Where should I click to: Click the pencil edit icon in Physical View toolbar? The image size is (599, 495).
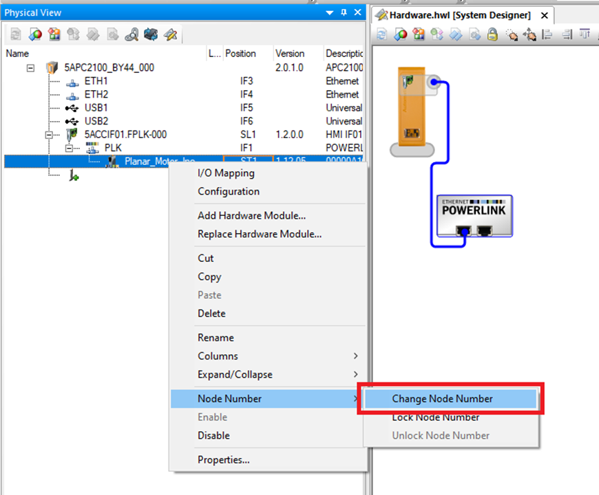click(169, 34)
